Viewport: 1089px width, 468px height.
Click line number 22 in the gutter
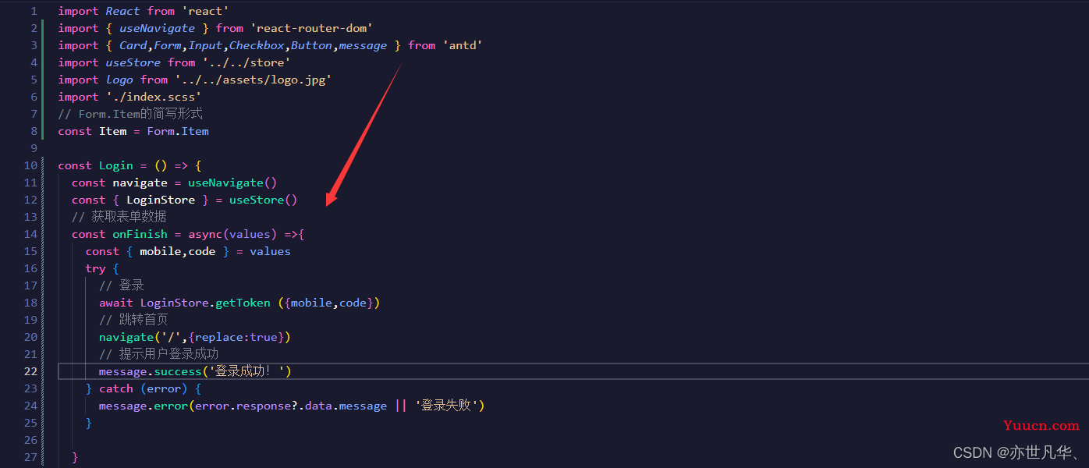(30, 371)
